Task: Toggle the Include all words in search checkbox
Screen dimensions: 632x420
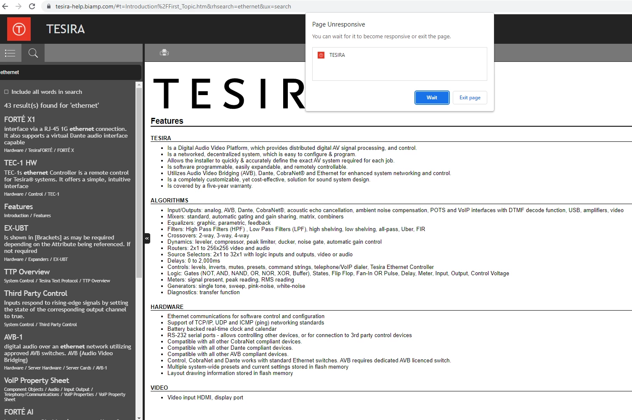Action: [x=6, y=92]
